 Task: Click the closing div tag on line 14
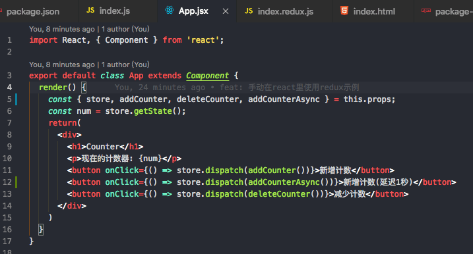[x=72, y=206]
